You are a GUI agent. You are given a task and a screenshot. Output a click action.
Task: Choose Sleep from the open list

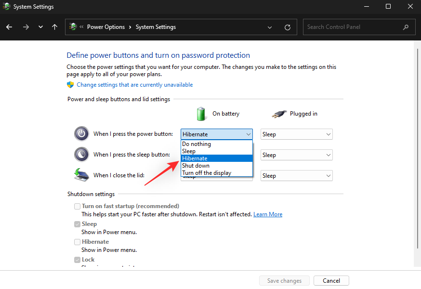(217, 151)
